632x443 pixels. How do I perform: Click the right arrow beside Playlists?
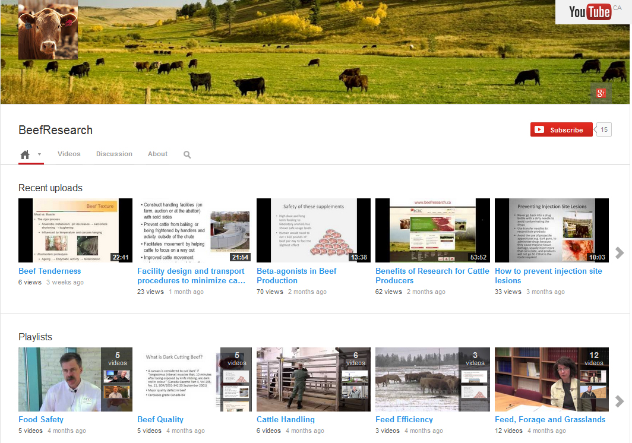[x=620, y=401]
